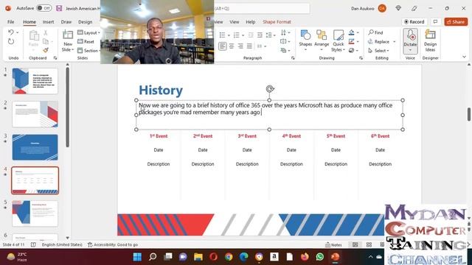Open the Select dropdown in Editing

[379, 51]
